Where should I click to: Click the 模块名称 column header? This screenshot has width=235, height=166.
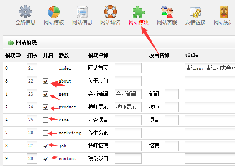coord(98,55)
